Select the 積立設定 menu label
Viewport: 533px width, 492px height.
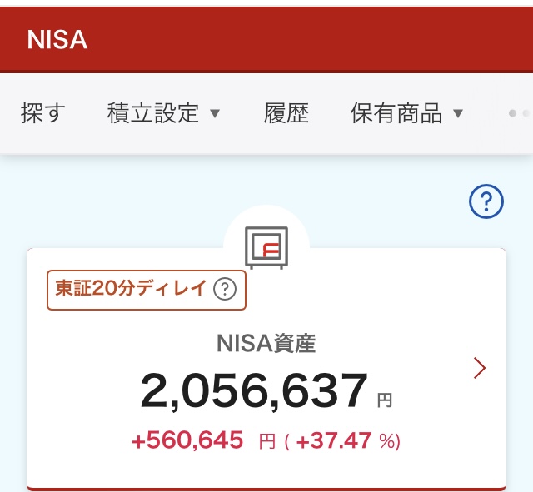tap(153, 113)
